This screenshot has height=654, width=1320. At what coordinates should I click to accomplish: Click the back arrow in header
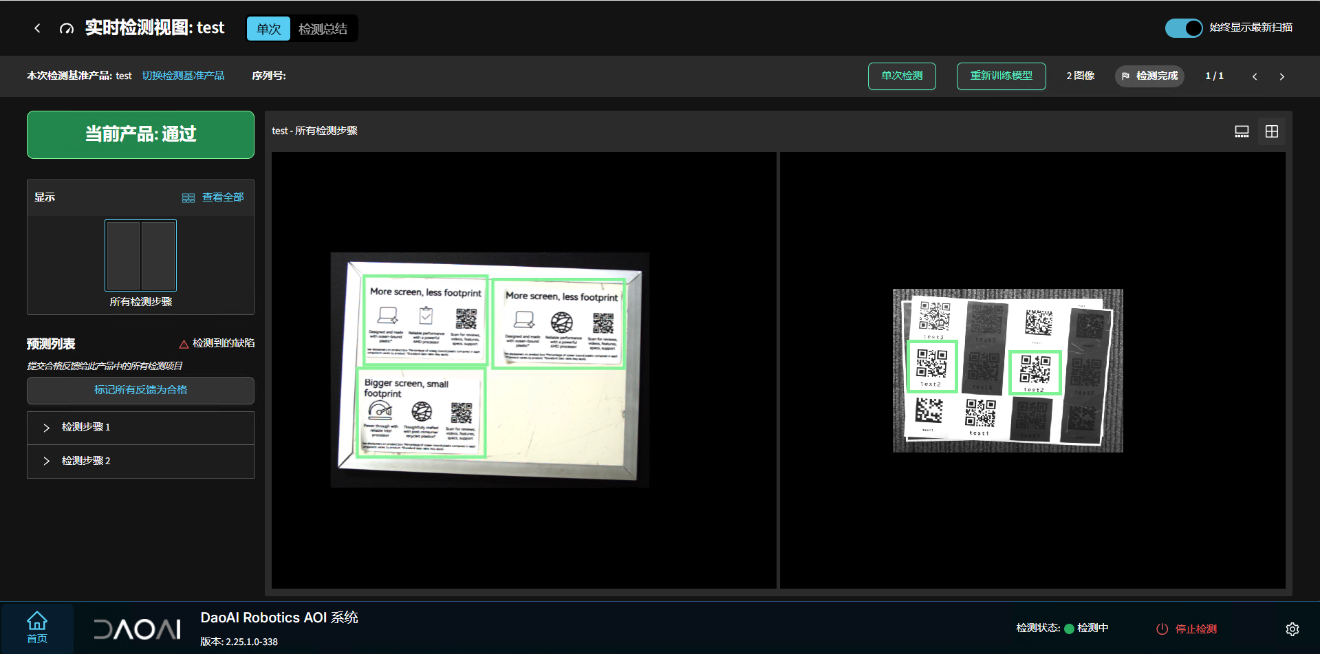(x=37, y=28)
